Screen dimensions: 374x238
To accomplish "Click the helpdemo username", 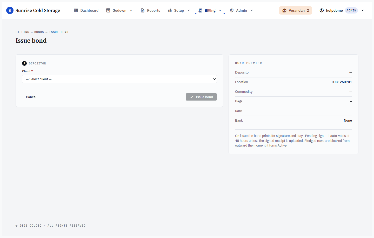I will click(335, 10).
